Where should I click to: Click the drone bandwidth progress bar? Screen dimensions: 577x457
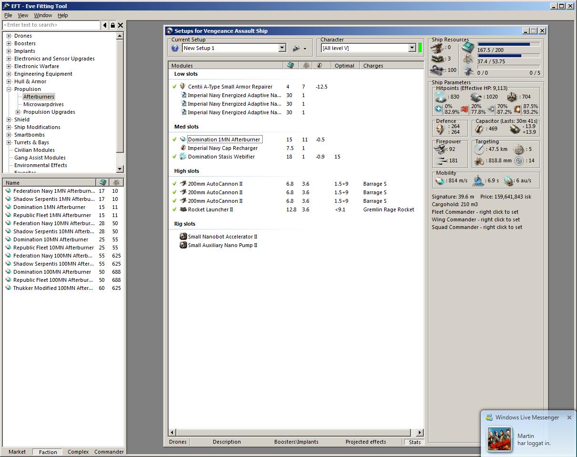(x=508, y=67)
